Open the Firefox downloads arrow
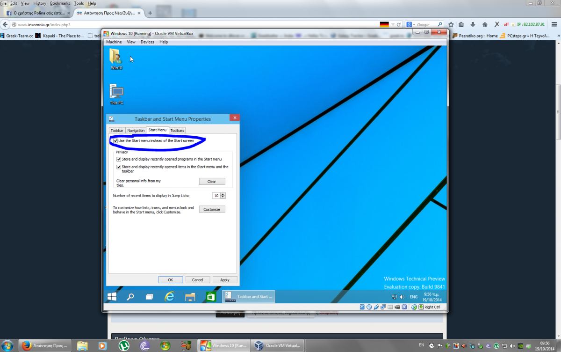561x352 pixels. (x=473, y=24)
